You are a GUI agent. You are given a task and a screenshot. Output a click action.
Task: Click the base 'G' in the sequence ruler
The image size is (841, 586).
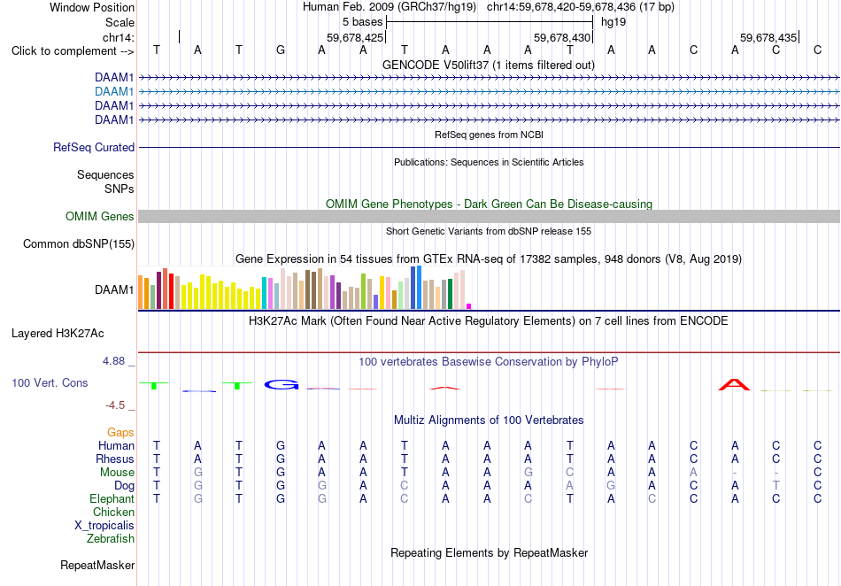coord(280,50)
